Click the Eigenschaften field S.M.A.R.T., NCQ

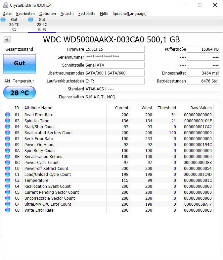pos(153,97)
